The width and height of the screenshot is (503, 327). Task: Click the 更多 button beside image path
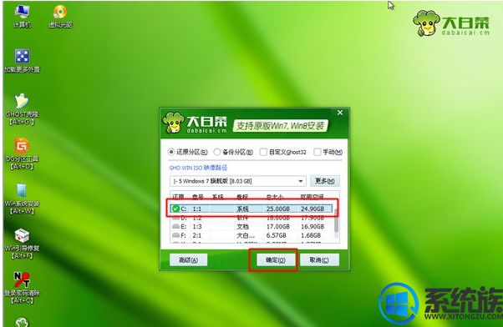pos(325,181)
